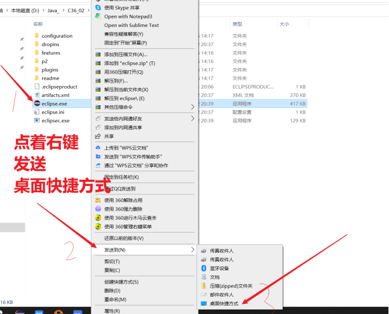The image size is (389, 314).
Task: Choose 剪切(T) in the context menu
Action: pyautogui.click(x=112, y=261)
